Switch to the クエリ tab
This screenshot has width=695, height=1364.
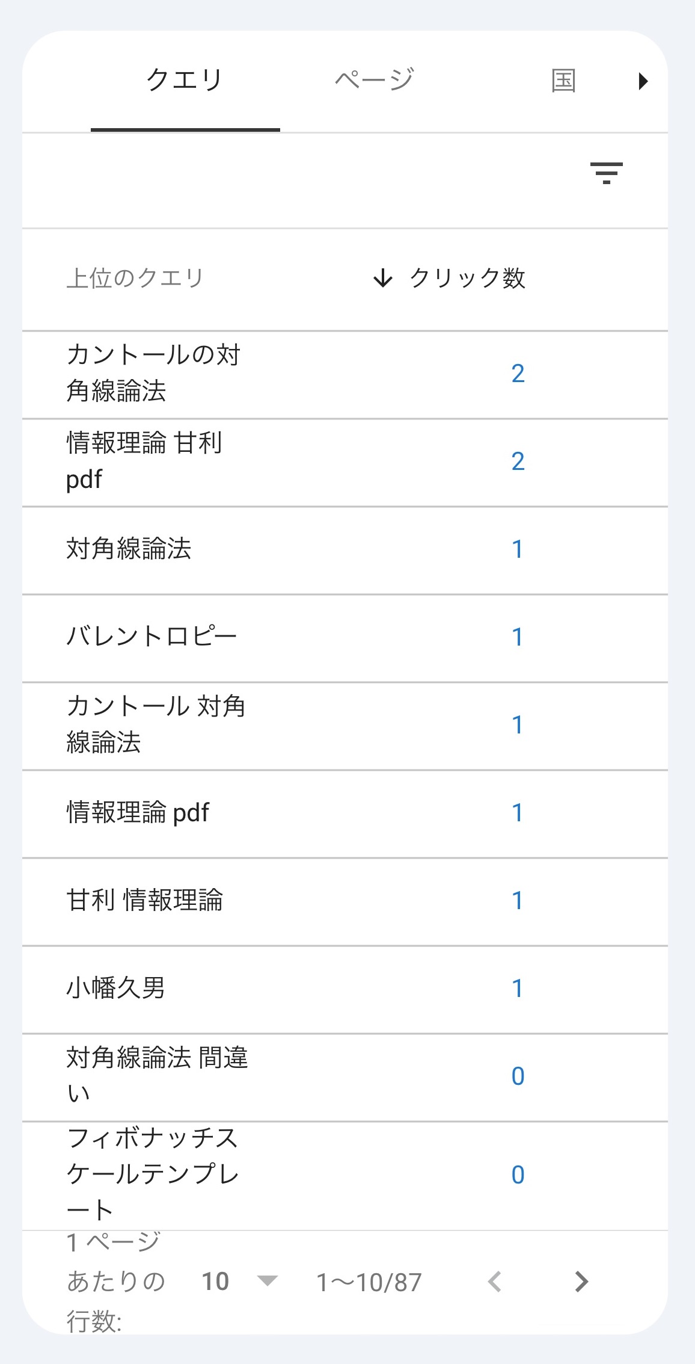185,81
